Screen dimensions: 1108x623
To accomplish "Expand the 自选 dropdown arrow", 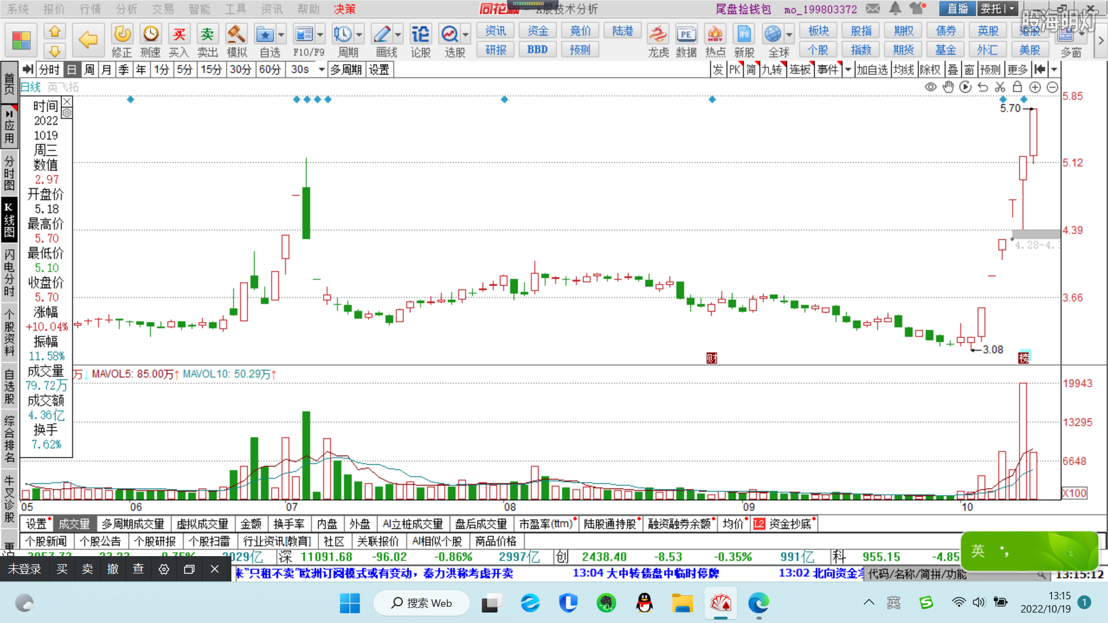I will 281,34.
